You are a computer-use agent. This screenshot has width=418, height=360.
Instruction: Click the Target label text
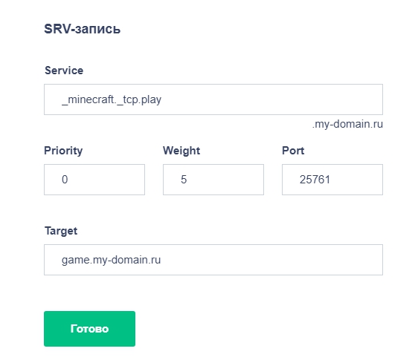coord(61,231)
